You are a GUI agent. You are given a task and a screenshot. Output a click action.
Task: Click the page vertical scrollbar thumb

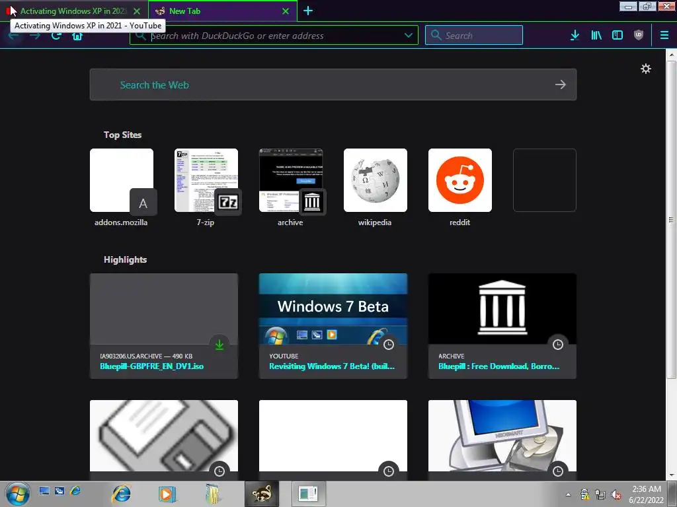[x=671, y=220]
